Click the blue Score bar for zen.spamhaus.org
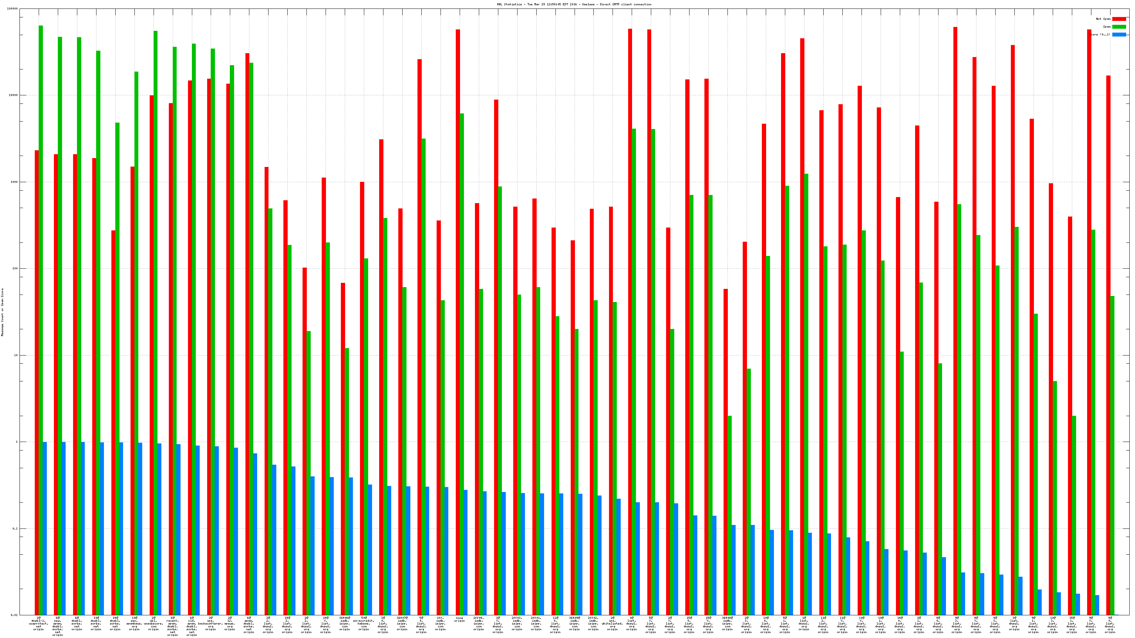Viewport: 1135px width, 638px height. (140, 528)
